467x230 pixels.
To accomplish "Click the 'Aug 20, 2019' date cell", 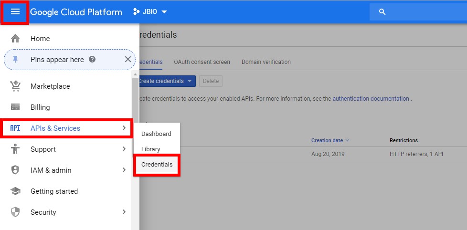I will (x=328, y=154).
